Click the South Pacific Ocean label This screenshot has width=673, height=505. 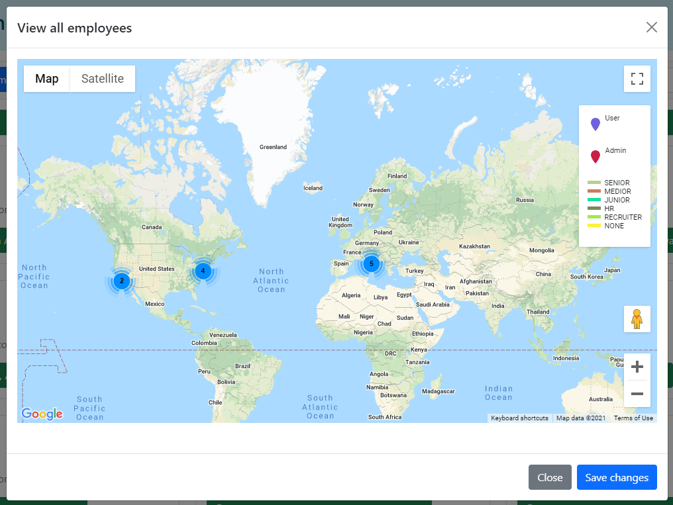click(x=89, y=408)
